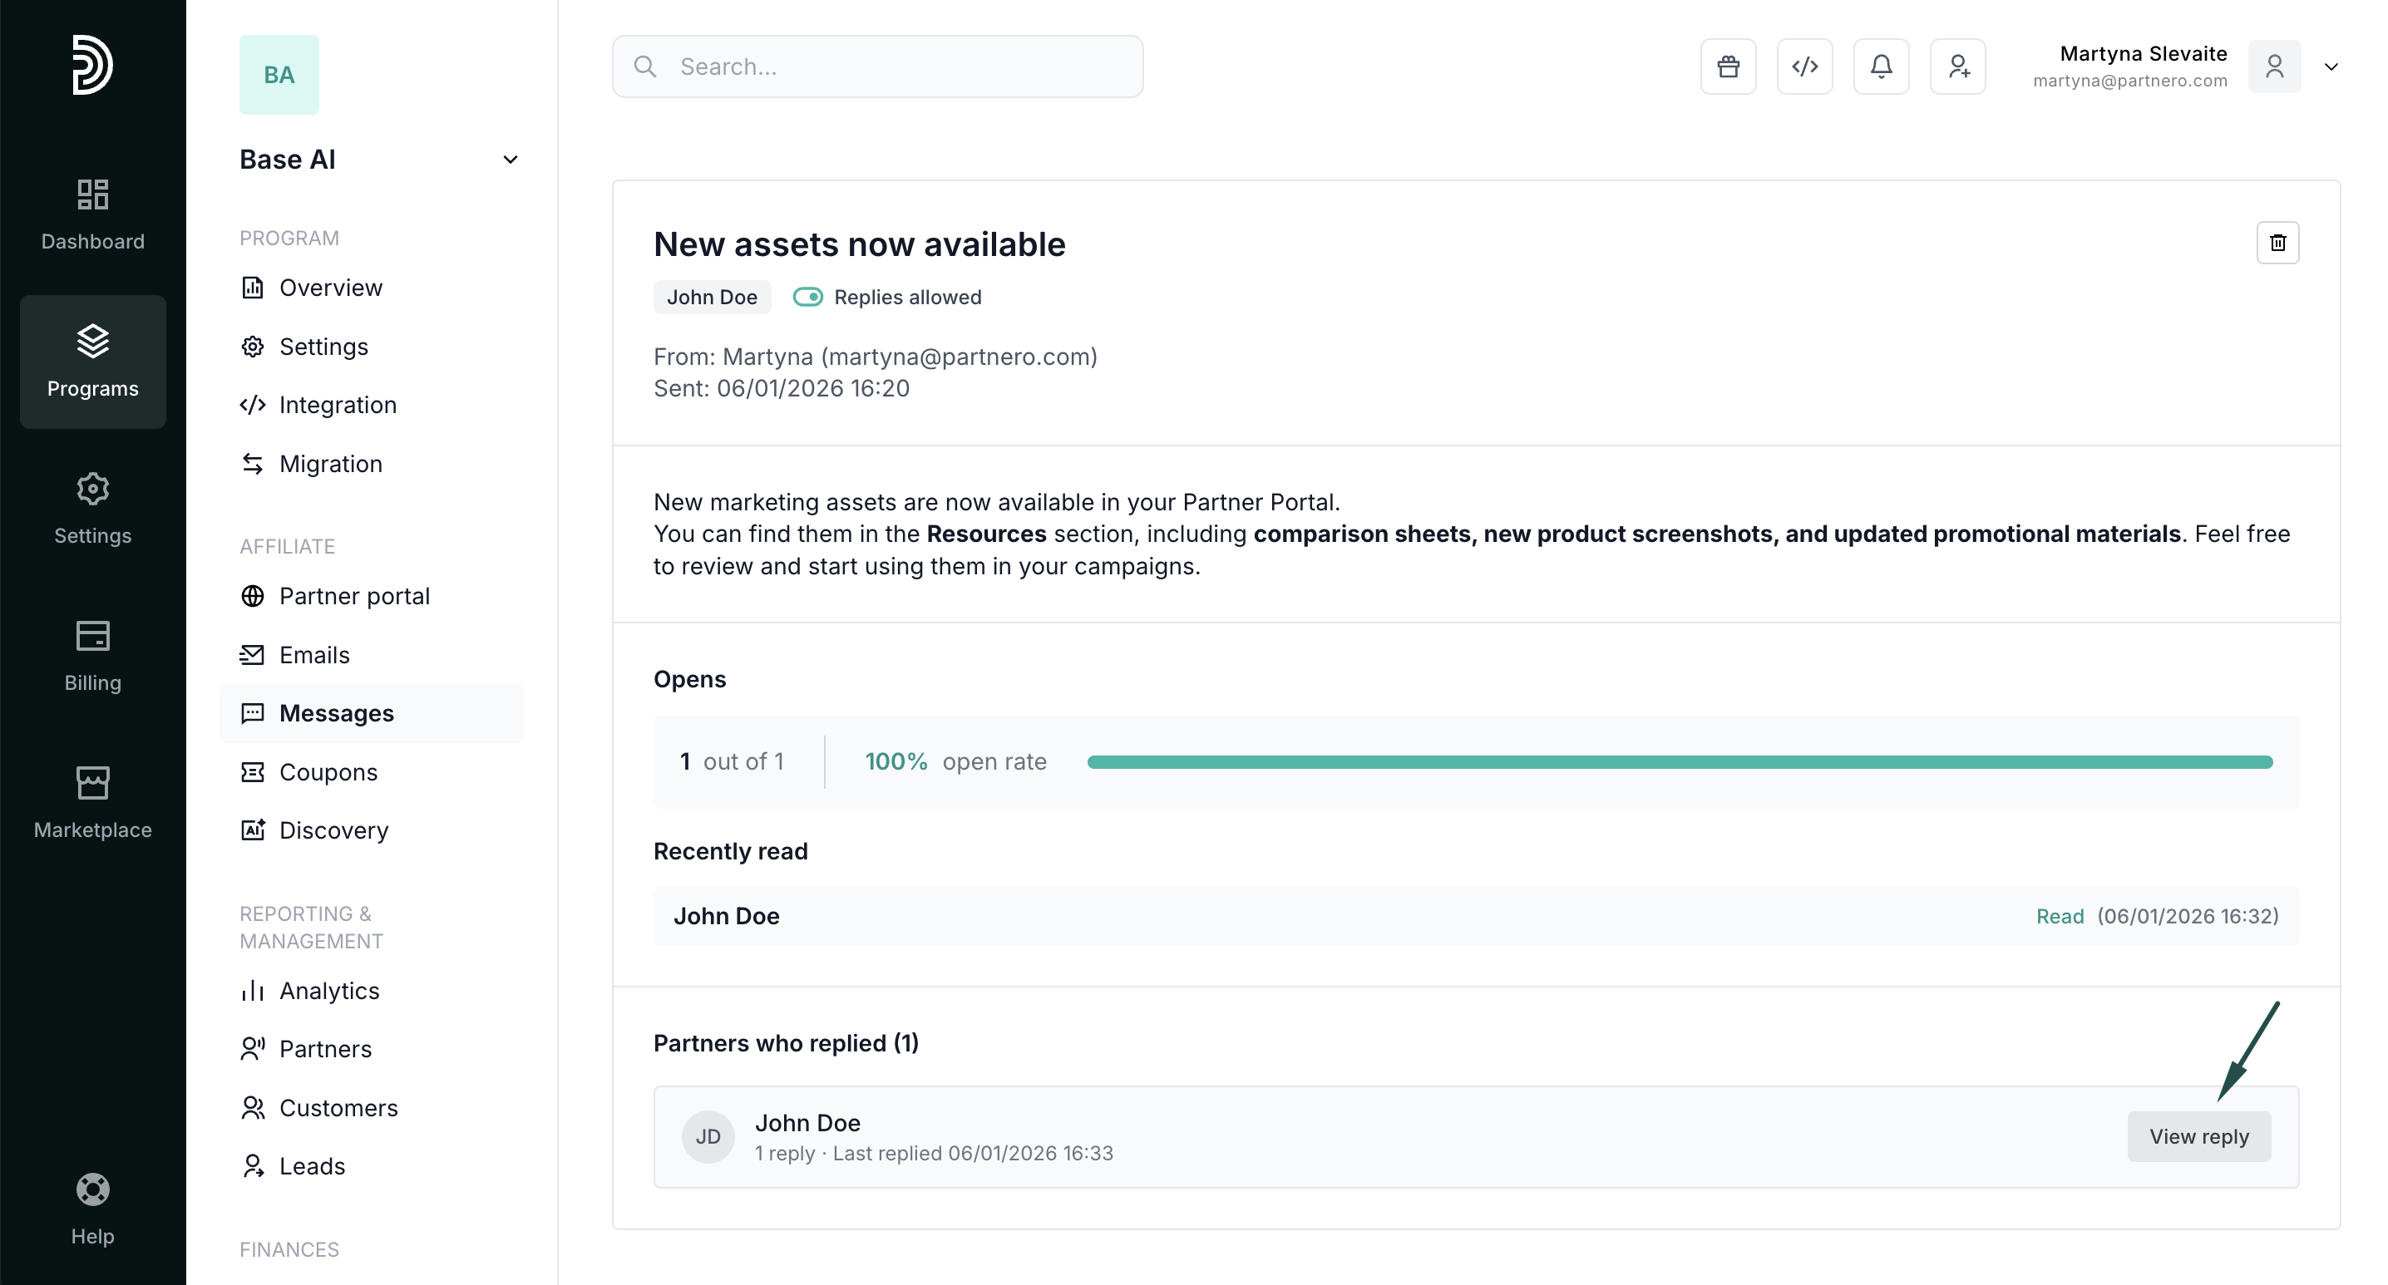Select Analytics under Reporting & Management
The height and width of the screenshot is (1285, 2388).
coord(329,991)
